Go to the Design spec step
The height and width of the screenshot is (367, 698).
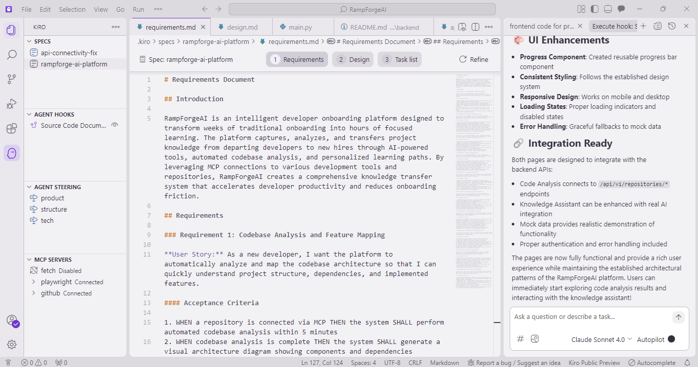tap(353, 59)
